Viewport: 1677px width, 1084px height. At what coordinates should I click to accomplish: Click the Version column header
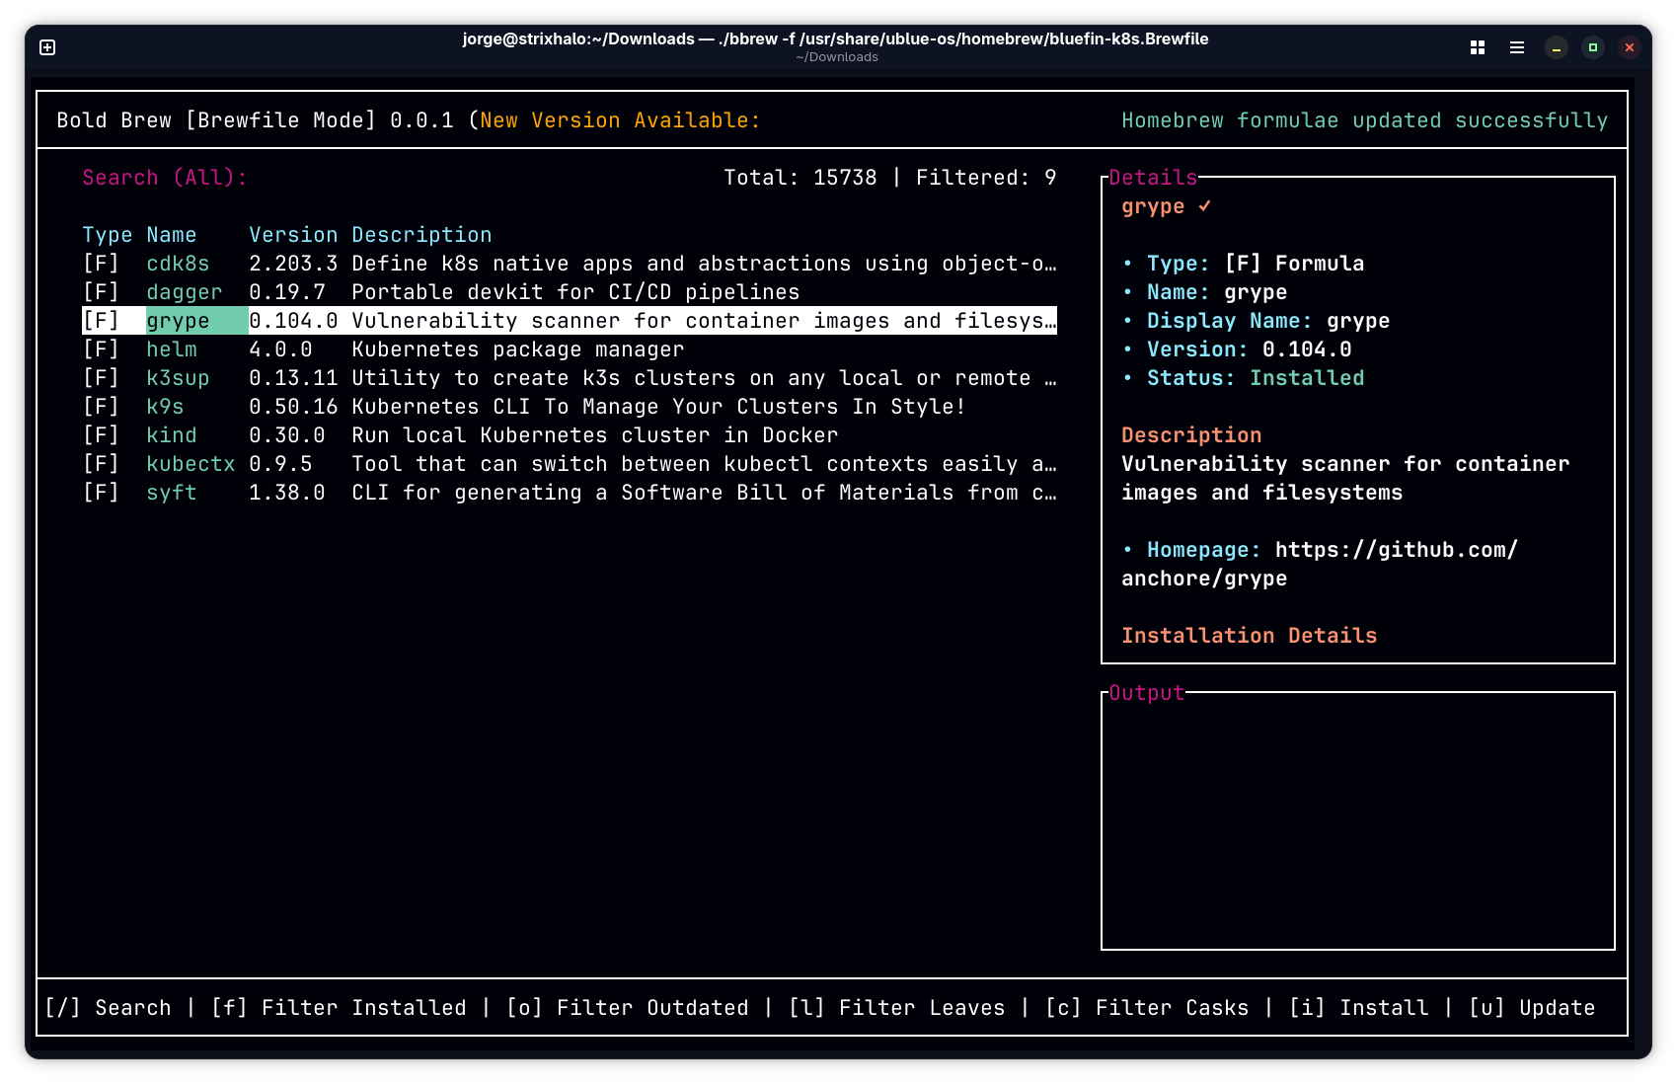[293, 235]
